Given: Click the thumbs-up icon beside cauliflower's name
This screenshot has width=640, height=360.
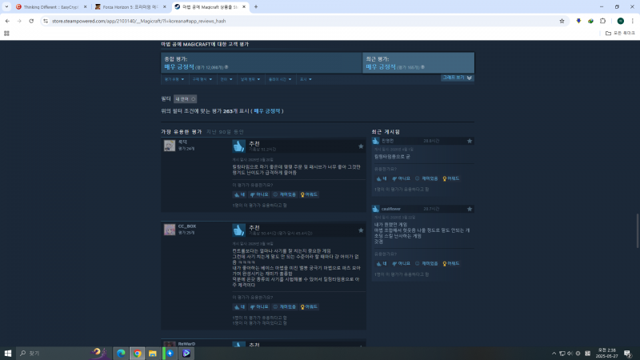Looking at the screenshot, I should tap(375, 209).
